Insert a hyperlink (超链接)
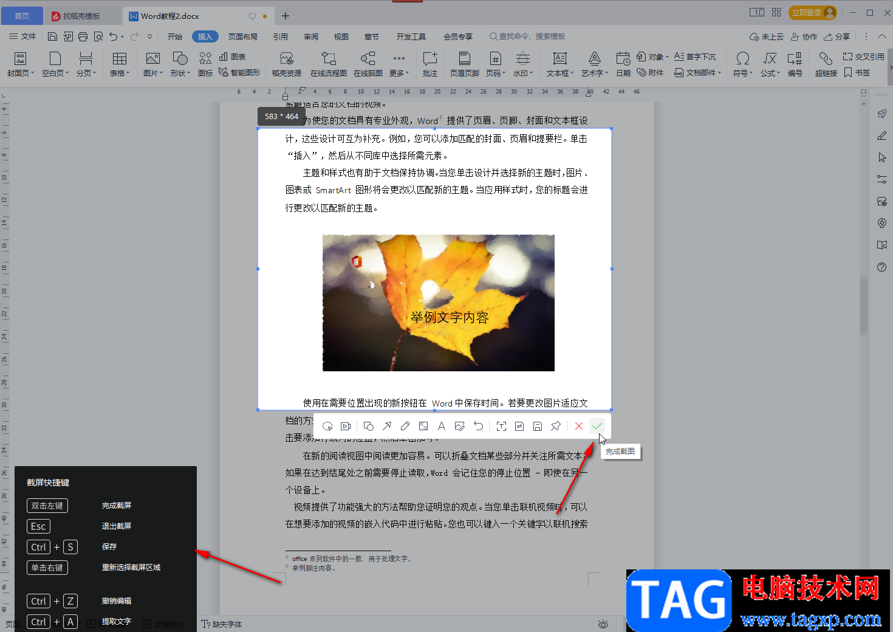 pyautogui.click(x=826, y=64)
